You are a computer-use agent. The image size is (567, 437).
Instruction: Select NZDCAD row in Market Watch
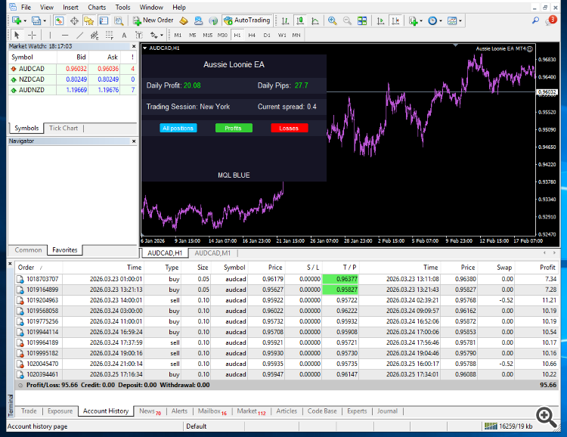click(x=73, y=79)
